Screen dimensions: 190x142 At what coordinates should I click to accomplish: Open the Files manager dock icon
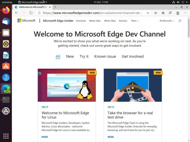[6, 33]
